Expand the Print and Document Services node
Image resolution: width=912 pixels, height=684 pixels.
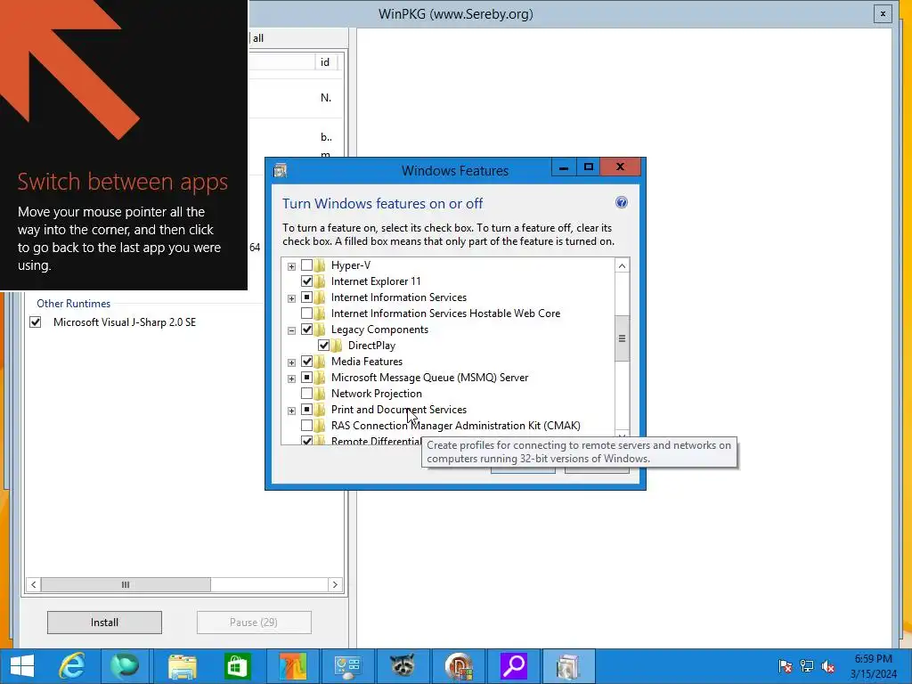tap(291, 411)
